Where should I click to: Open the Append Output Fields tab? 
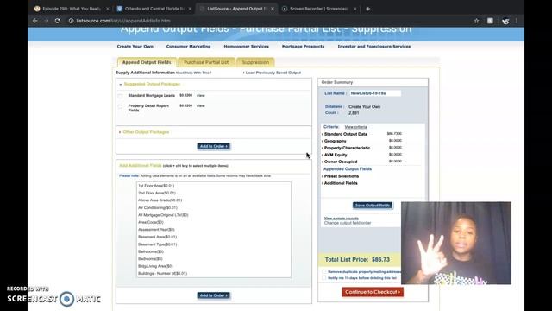[x=147, y=62]
